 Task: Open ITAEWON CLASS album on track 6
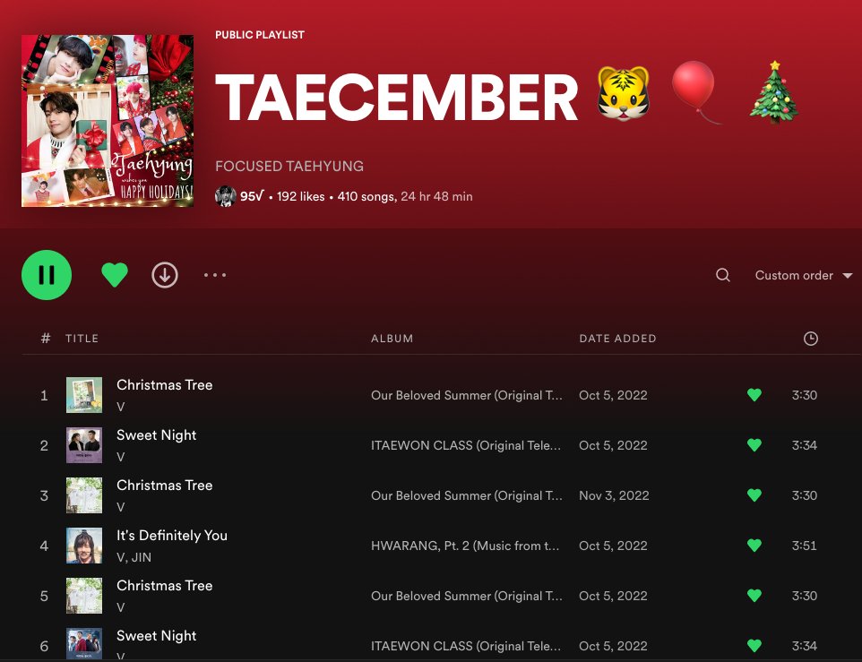coord(466,646)
